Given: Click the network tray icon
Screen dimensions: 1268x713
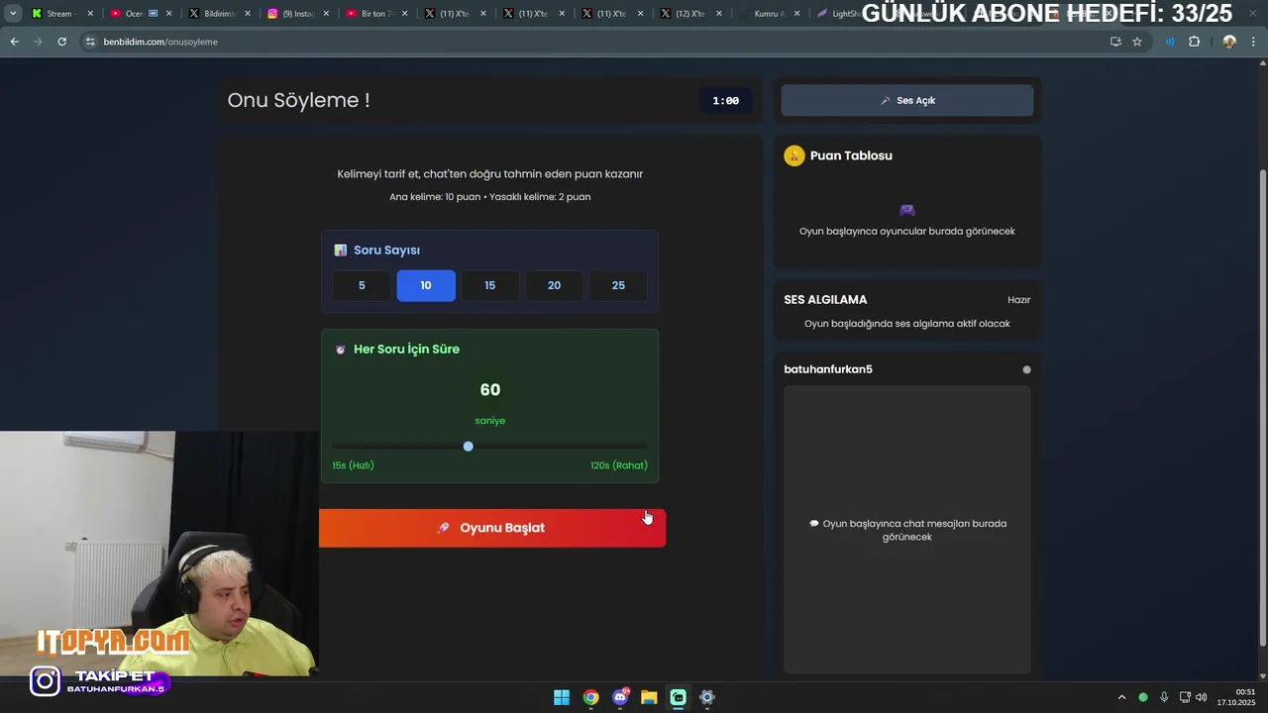Looking at the screenshot, I should [x=1185, y=697].
